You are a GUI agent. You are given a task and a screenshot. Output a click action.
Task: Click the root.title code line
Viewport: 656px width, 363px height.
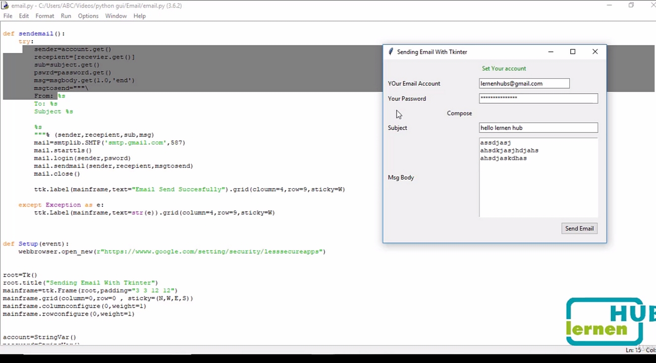pos(80,283)
